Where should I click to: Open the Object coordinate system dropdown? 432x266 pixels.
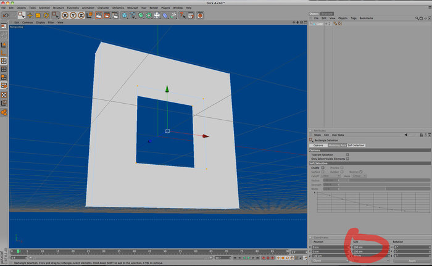click(330, 260)
